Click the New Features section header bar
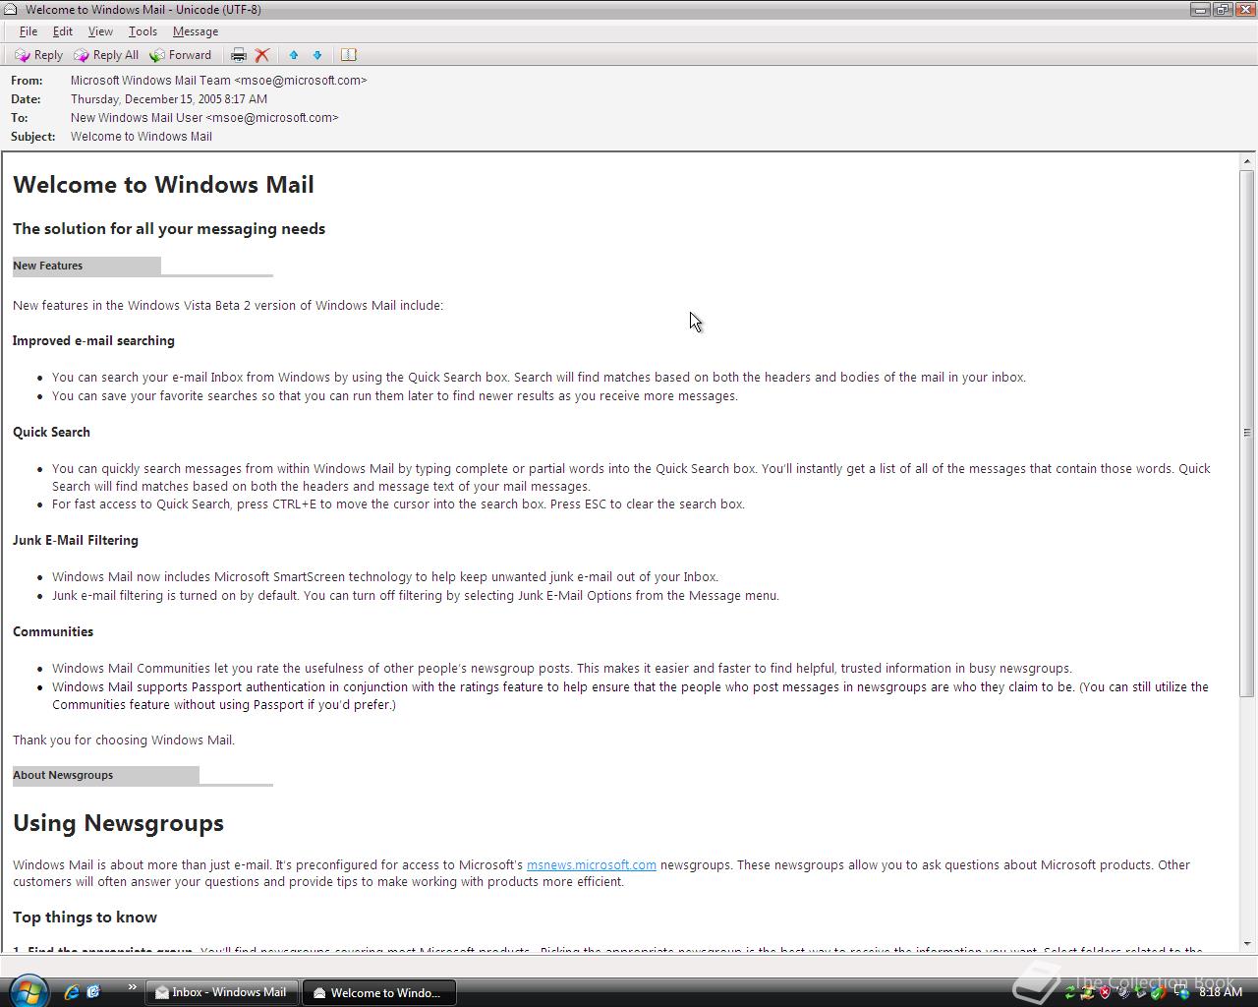Viewport: 1258px width, 1007px height. click(x=86, y=266)
